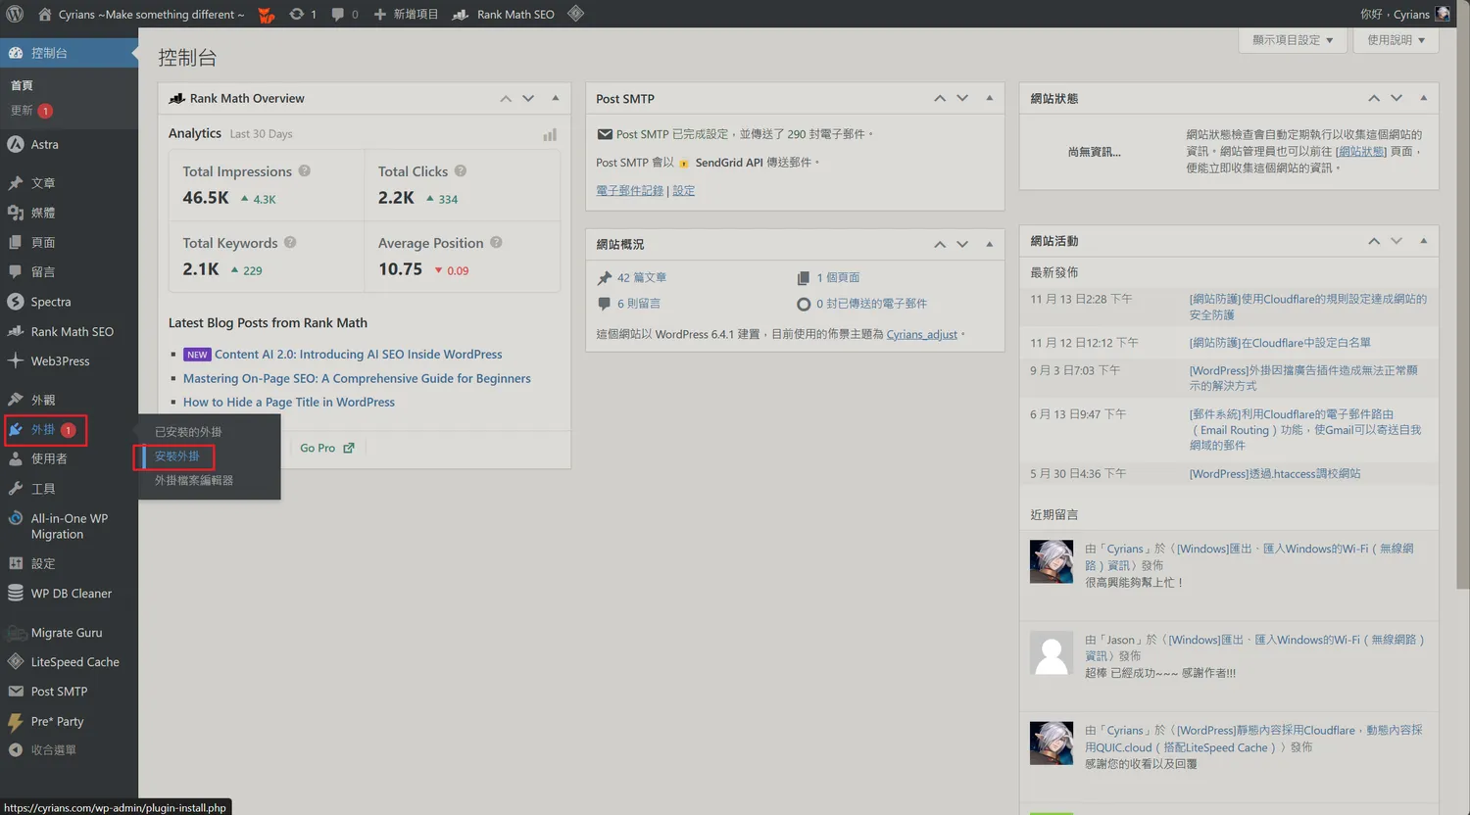Open the 電子郵件記錄 link in Post SMTP
This screenshot has height=815, width=1470.
629,191
